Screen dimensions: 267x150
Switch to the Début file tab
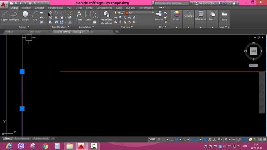[x=9, y=32]
